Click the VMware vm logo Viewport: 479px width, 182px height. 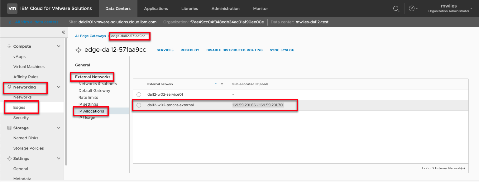click(x=12, y=9)
